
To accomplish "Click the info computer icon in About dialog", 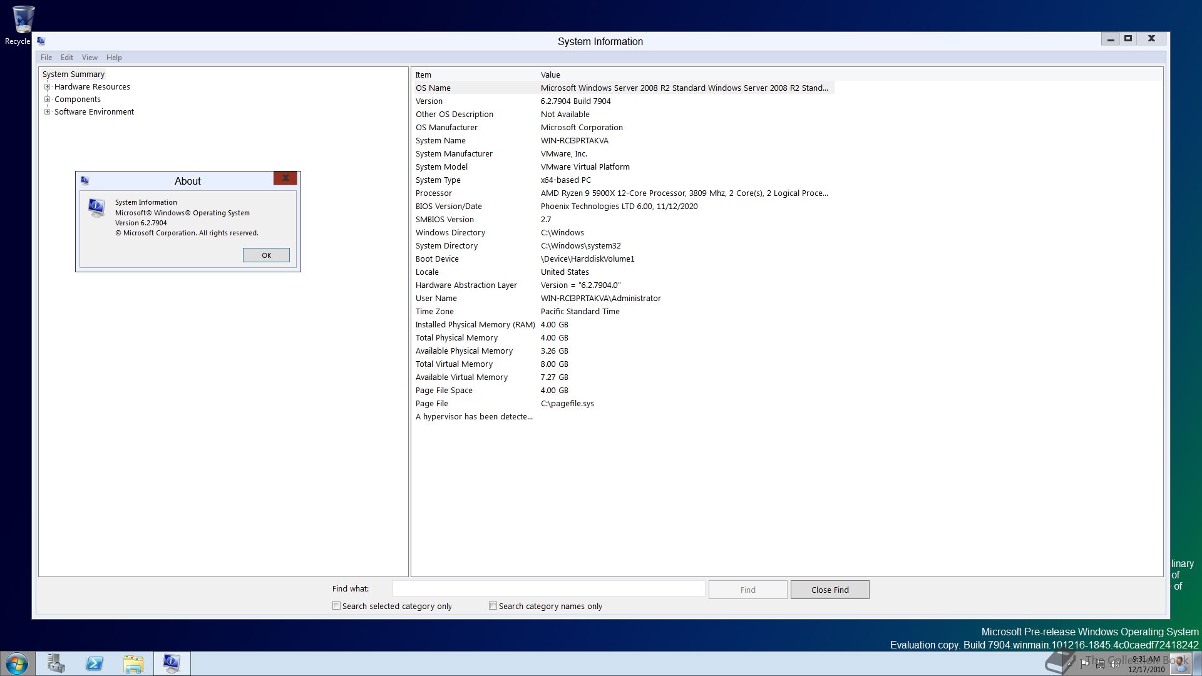I will click(96, 208).
